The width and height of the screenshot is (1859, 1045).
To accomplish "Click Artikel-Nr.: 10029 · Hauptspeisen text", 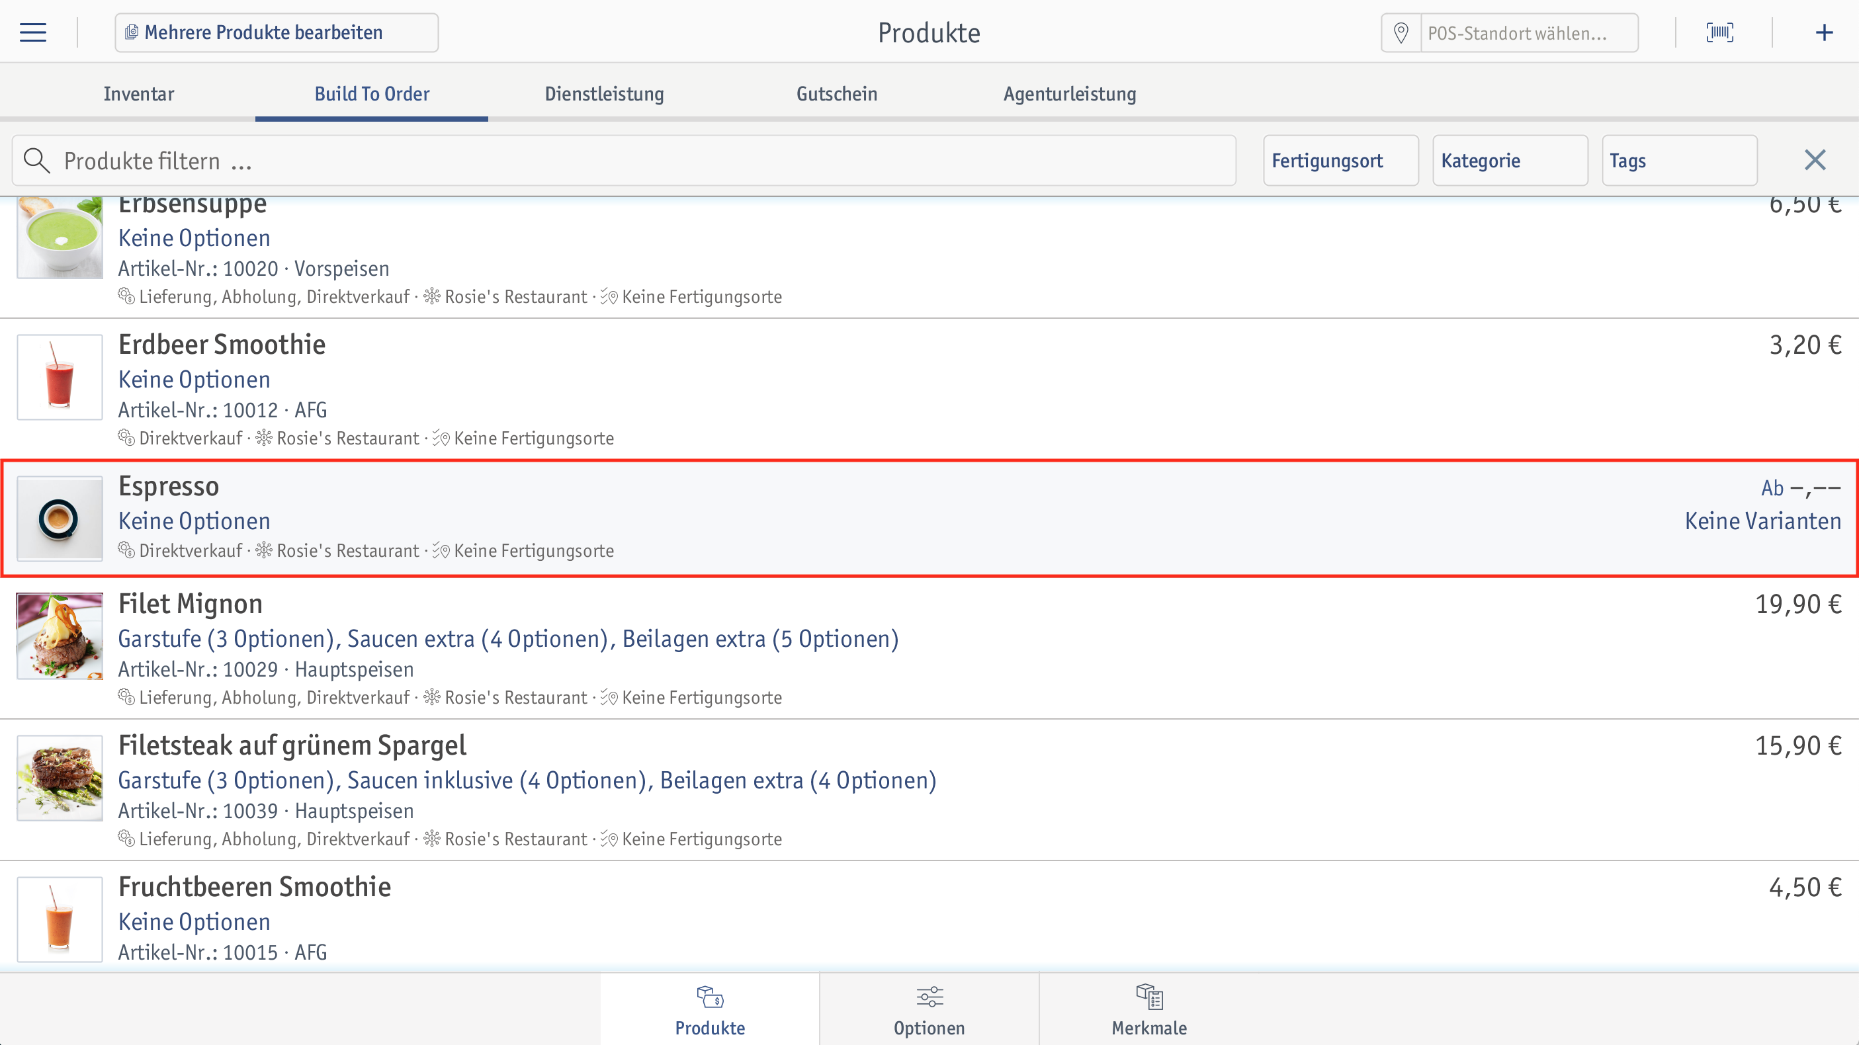I will pyautogui.click(x=265, y=669).
